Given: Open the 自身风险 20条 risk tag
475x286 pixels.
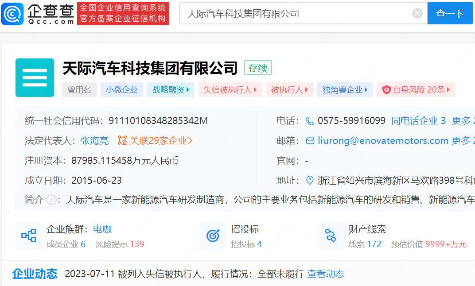Looking at the screenshot, I should 416,89.
